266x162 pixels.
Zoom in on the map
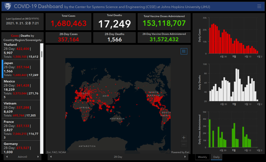pyautogui.click(x=184, y=138)
